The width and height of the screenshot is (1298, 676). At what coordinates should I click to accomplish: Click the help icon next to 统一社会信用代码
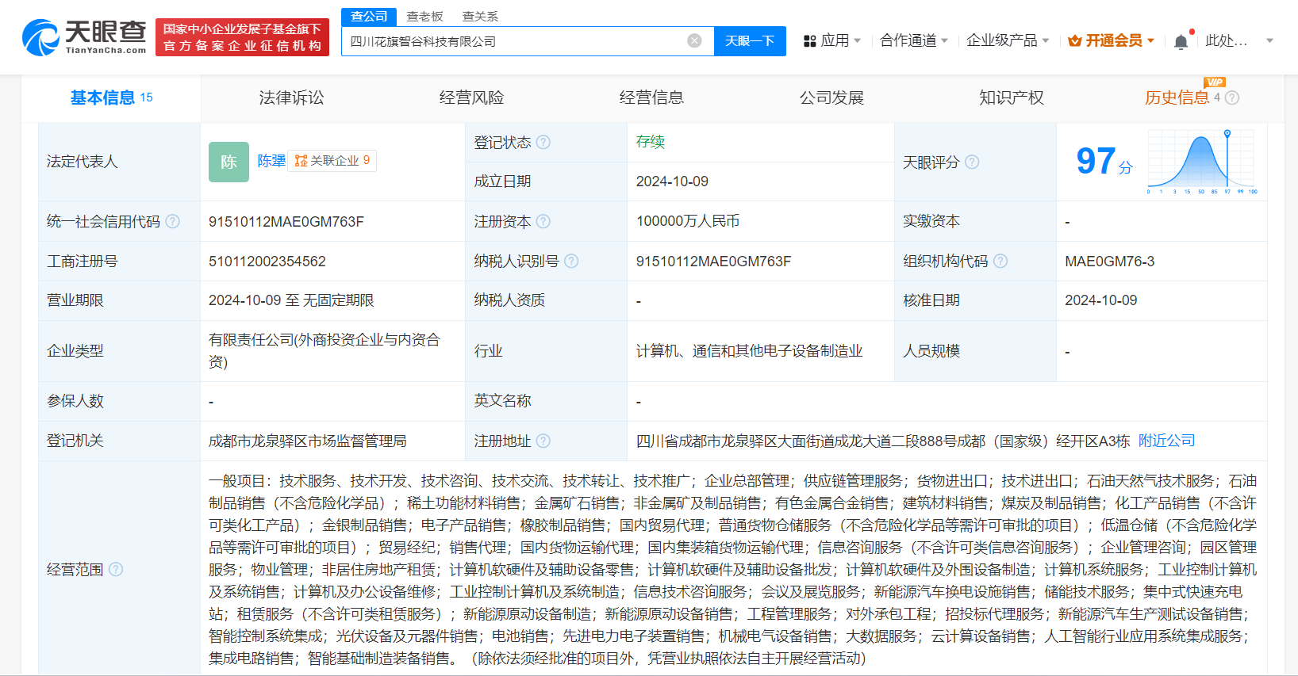pos(172,222)
